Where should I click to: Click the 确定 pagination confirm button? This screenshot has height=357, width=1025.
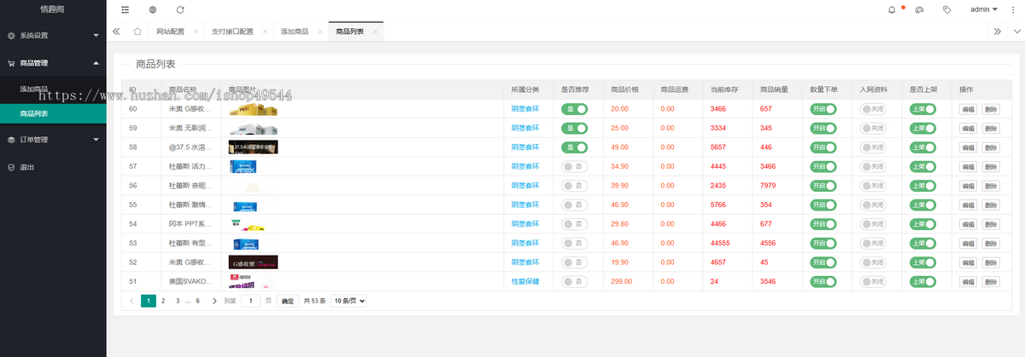point(288,301)
